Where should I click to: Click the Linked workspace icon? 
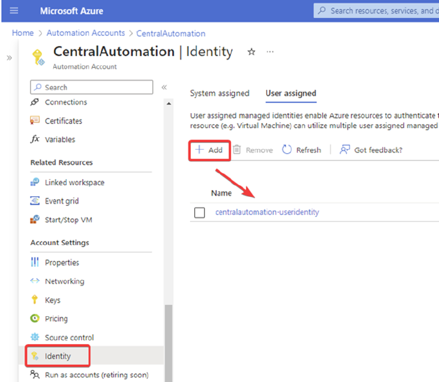coord(35,182)
